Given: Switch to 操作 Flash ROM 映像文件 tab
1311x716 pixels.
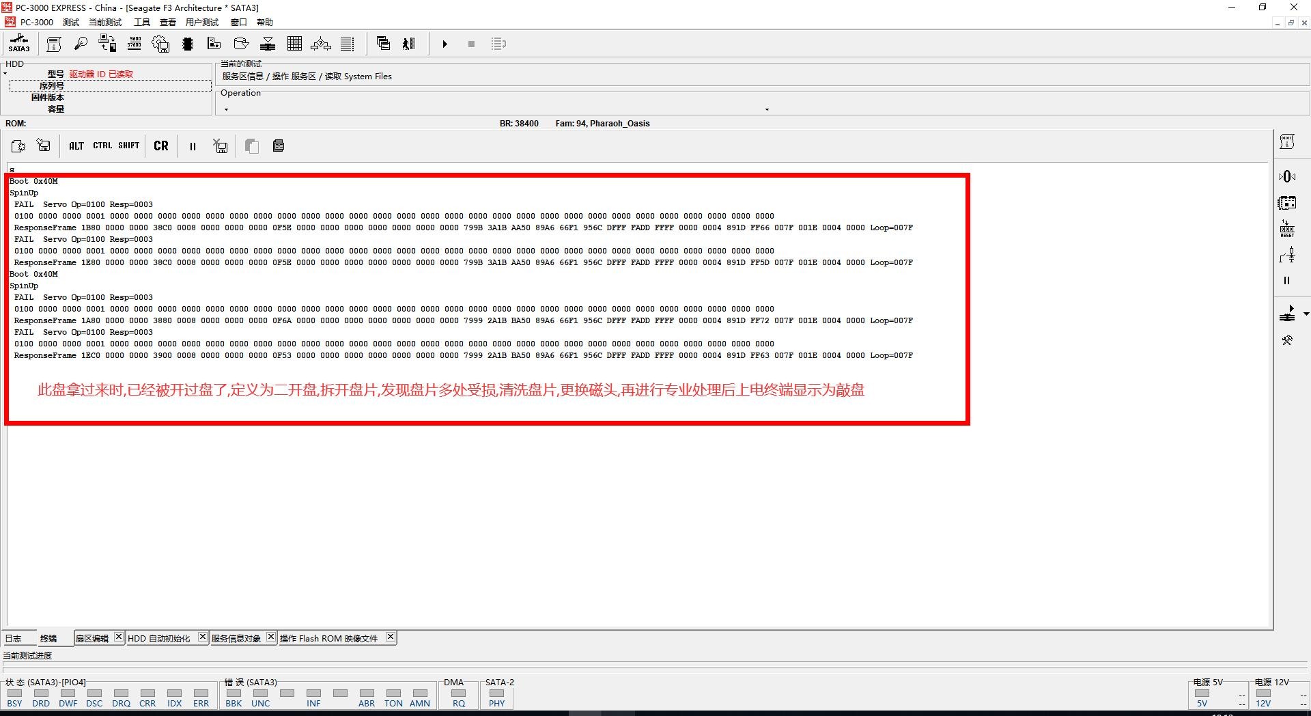Looking at the screenshot, I should pyautogui.click(x=328, y=638).
